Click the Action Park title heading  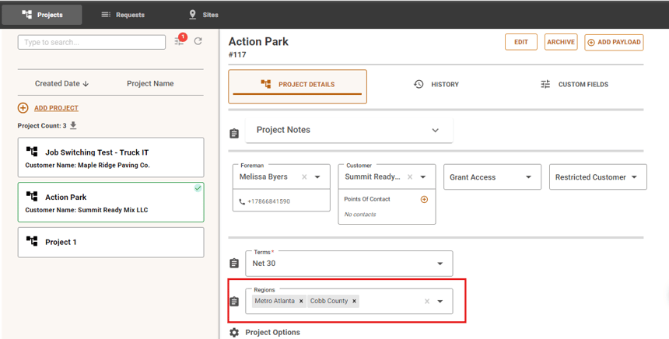(258, 42)
